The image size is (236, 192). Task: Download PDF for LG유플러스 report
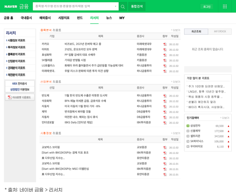165,65
